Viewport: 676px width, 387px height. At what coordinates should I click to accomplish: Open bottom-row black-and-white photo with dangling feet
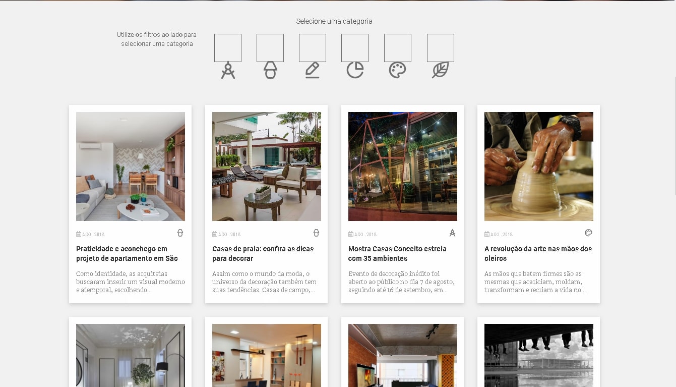539,355
